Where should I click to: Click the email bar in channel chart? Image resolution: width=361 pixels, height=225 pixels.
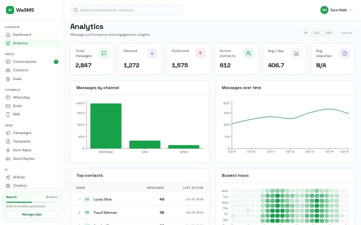tap(184, 147)
